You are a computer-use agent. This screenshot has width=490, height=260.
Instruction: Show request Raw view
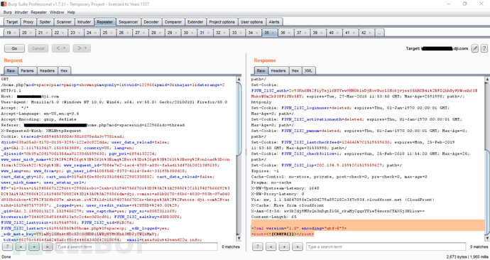[11, 70]
